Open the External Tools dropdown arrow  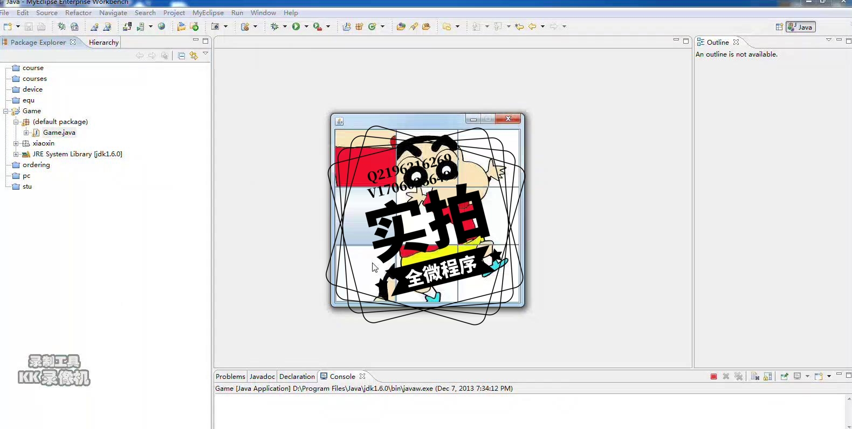click(328, 26)
